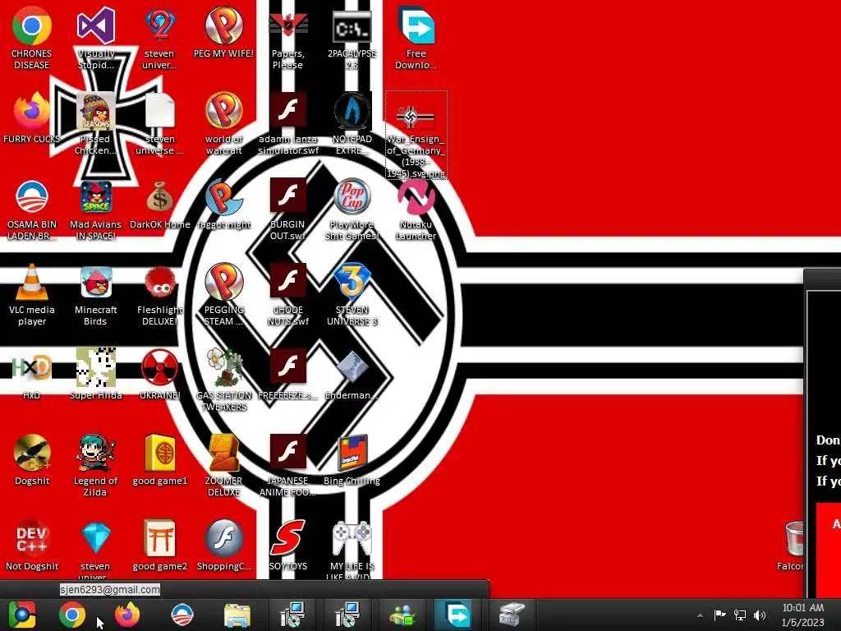The image size is (841, 631).
Task: Click the Start button on taskbar
Action: click(x=21, y=615)
